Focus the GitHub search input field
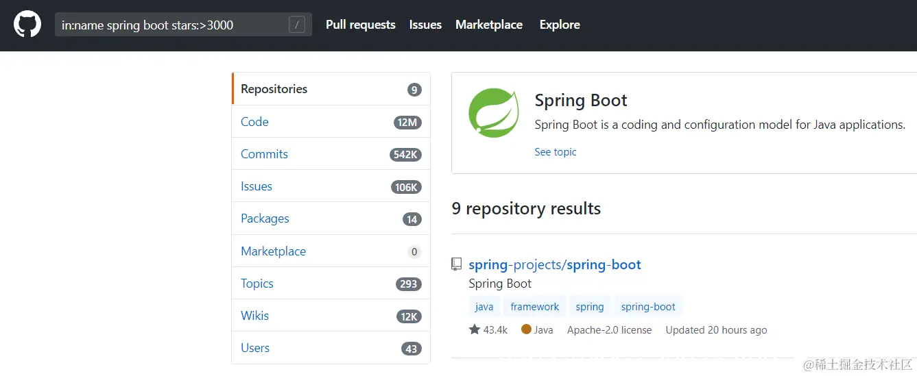Viewport: 917px width, 376px height. [x=171, y=25]
